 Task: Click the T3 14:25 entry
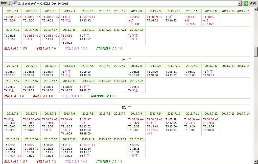(48, 152)
